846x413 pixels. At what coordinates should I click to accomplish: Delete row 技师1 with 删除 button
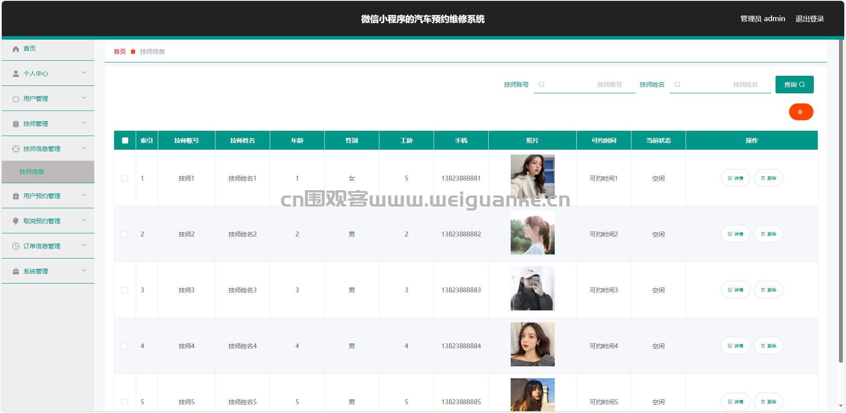(x=768, y=178)
